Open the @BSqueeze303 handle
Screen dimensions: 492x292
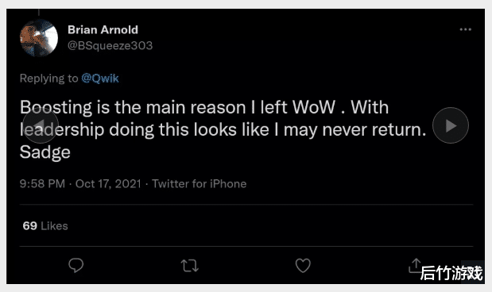(110, 46)
